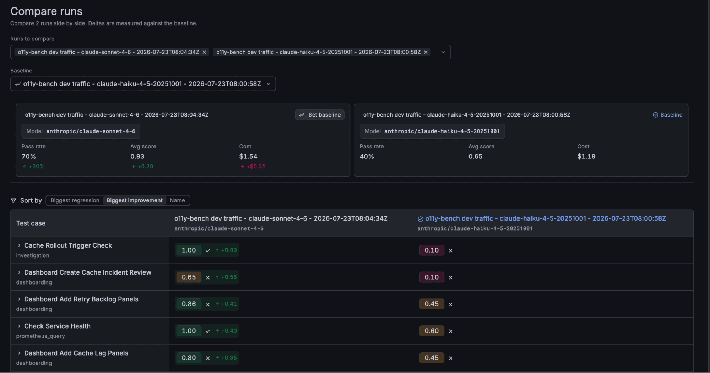
Task: Click the sonnet run card title
Action: click(116, 115)
